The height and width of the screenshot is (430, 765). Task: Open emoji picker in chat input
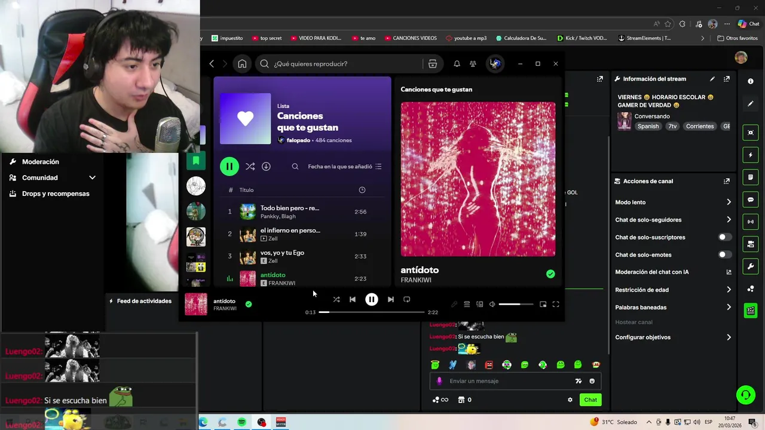coord(592,381)
